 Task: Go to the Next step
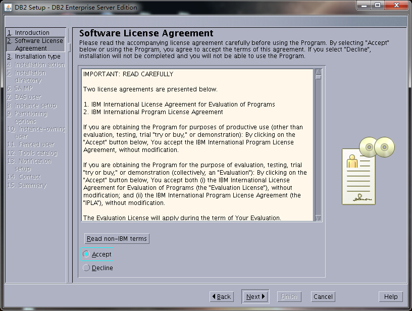point(255,296)
